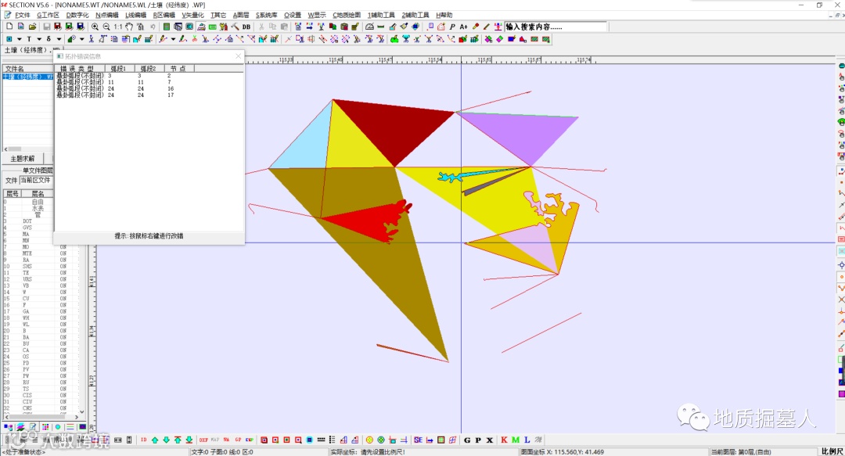
Task: Open the C地质绘图 menu
Action: pyautogui.click(x=347, y=15)
